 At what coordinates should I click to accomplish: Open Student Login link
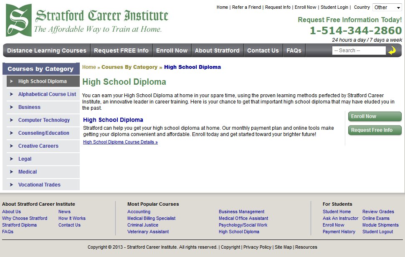coord(334,7)
